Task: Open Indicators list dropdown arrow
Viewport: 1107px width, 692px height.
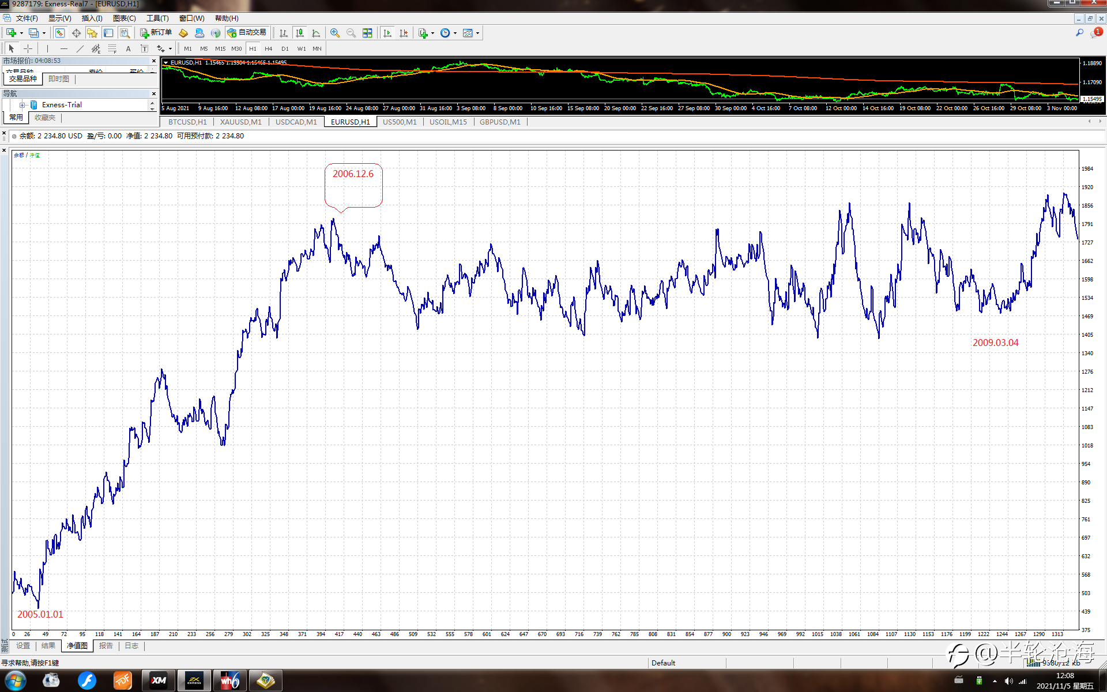Action: coord(432,33)
